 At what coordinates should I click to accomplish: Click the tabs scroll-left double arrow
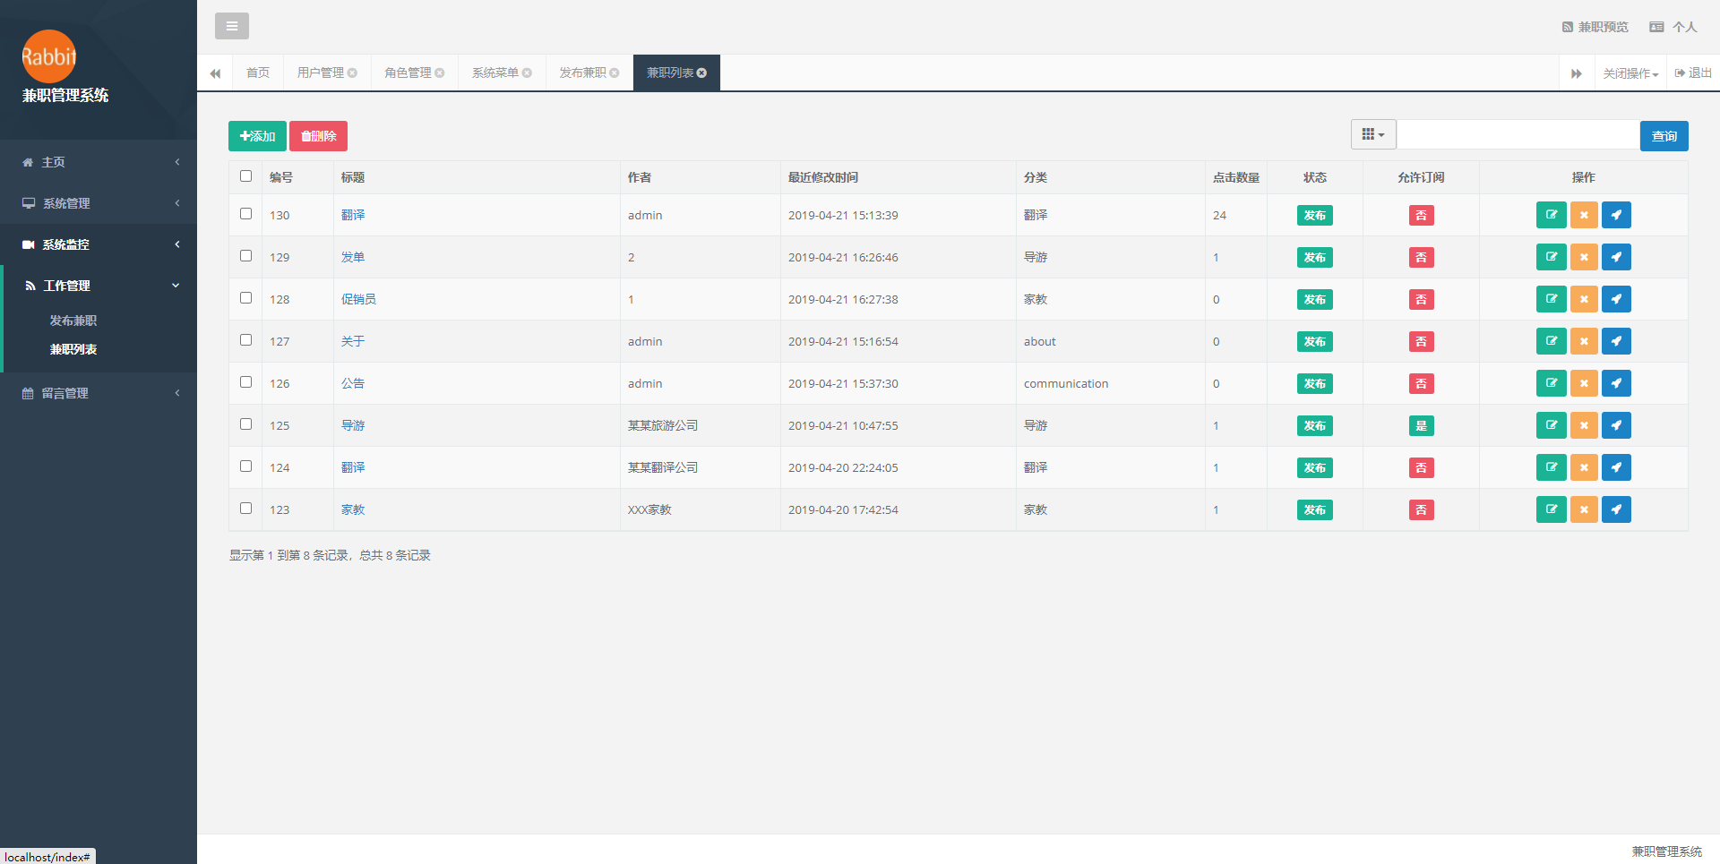[x=215, y=73]
